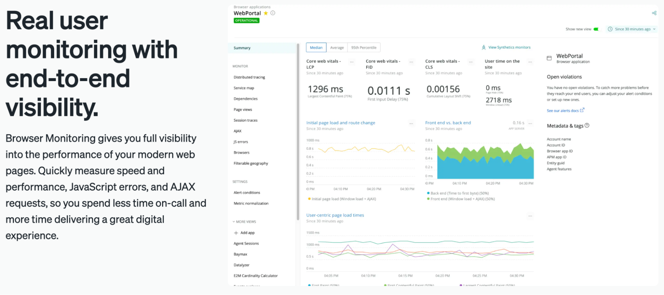Open Service map in sidebar
This screenshot has height=295, width=664.
click(x=244, y=88)
